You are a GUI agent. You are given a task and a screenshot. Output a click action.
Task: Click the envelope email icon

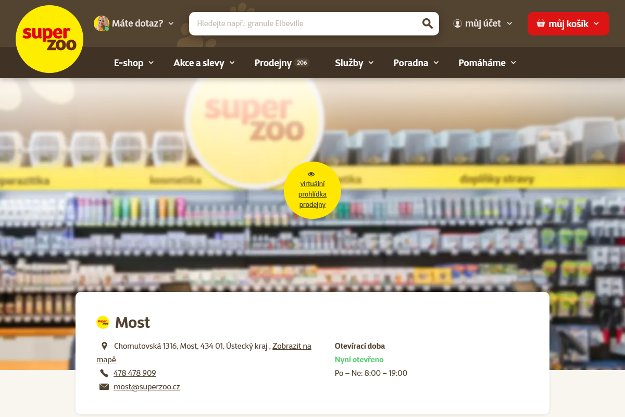tap(104, 387)
